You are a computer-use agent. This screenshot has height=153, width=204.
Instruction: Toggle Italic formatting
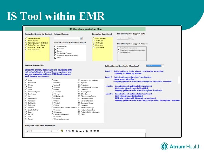(84, 131)
